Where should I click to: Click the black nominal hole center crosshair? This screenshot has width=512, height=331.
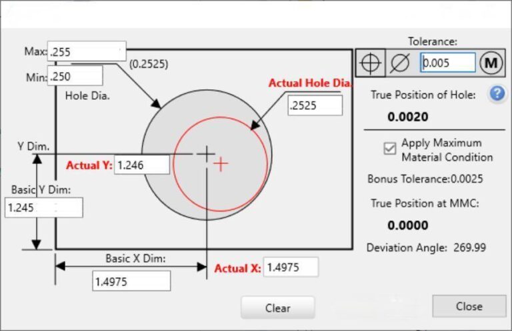[x=207, y=154]
